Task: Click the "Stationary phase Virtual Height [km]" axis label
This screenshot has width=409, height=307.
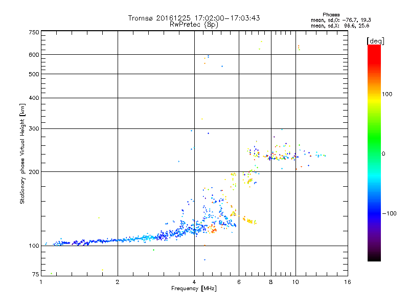Action: [x=22, y=153]
